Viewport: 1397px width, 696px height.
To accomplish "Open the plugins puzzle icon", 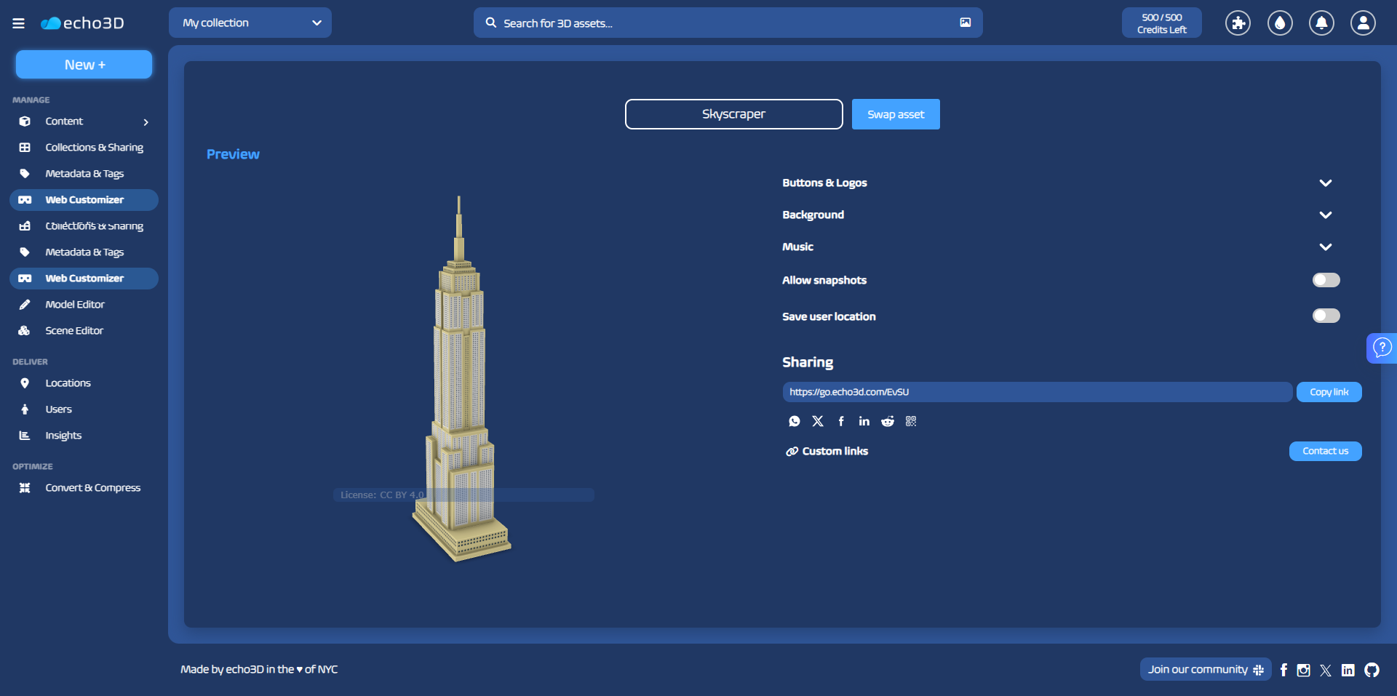I will pos(1238,23).
